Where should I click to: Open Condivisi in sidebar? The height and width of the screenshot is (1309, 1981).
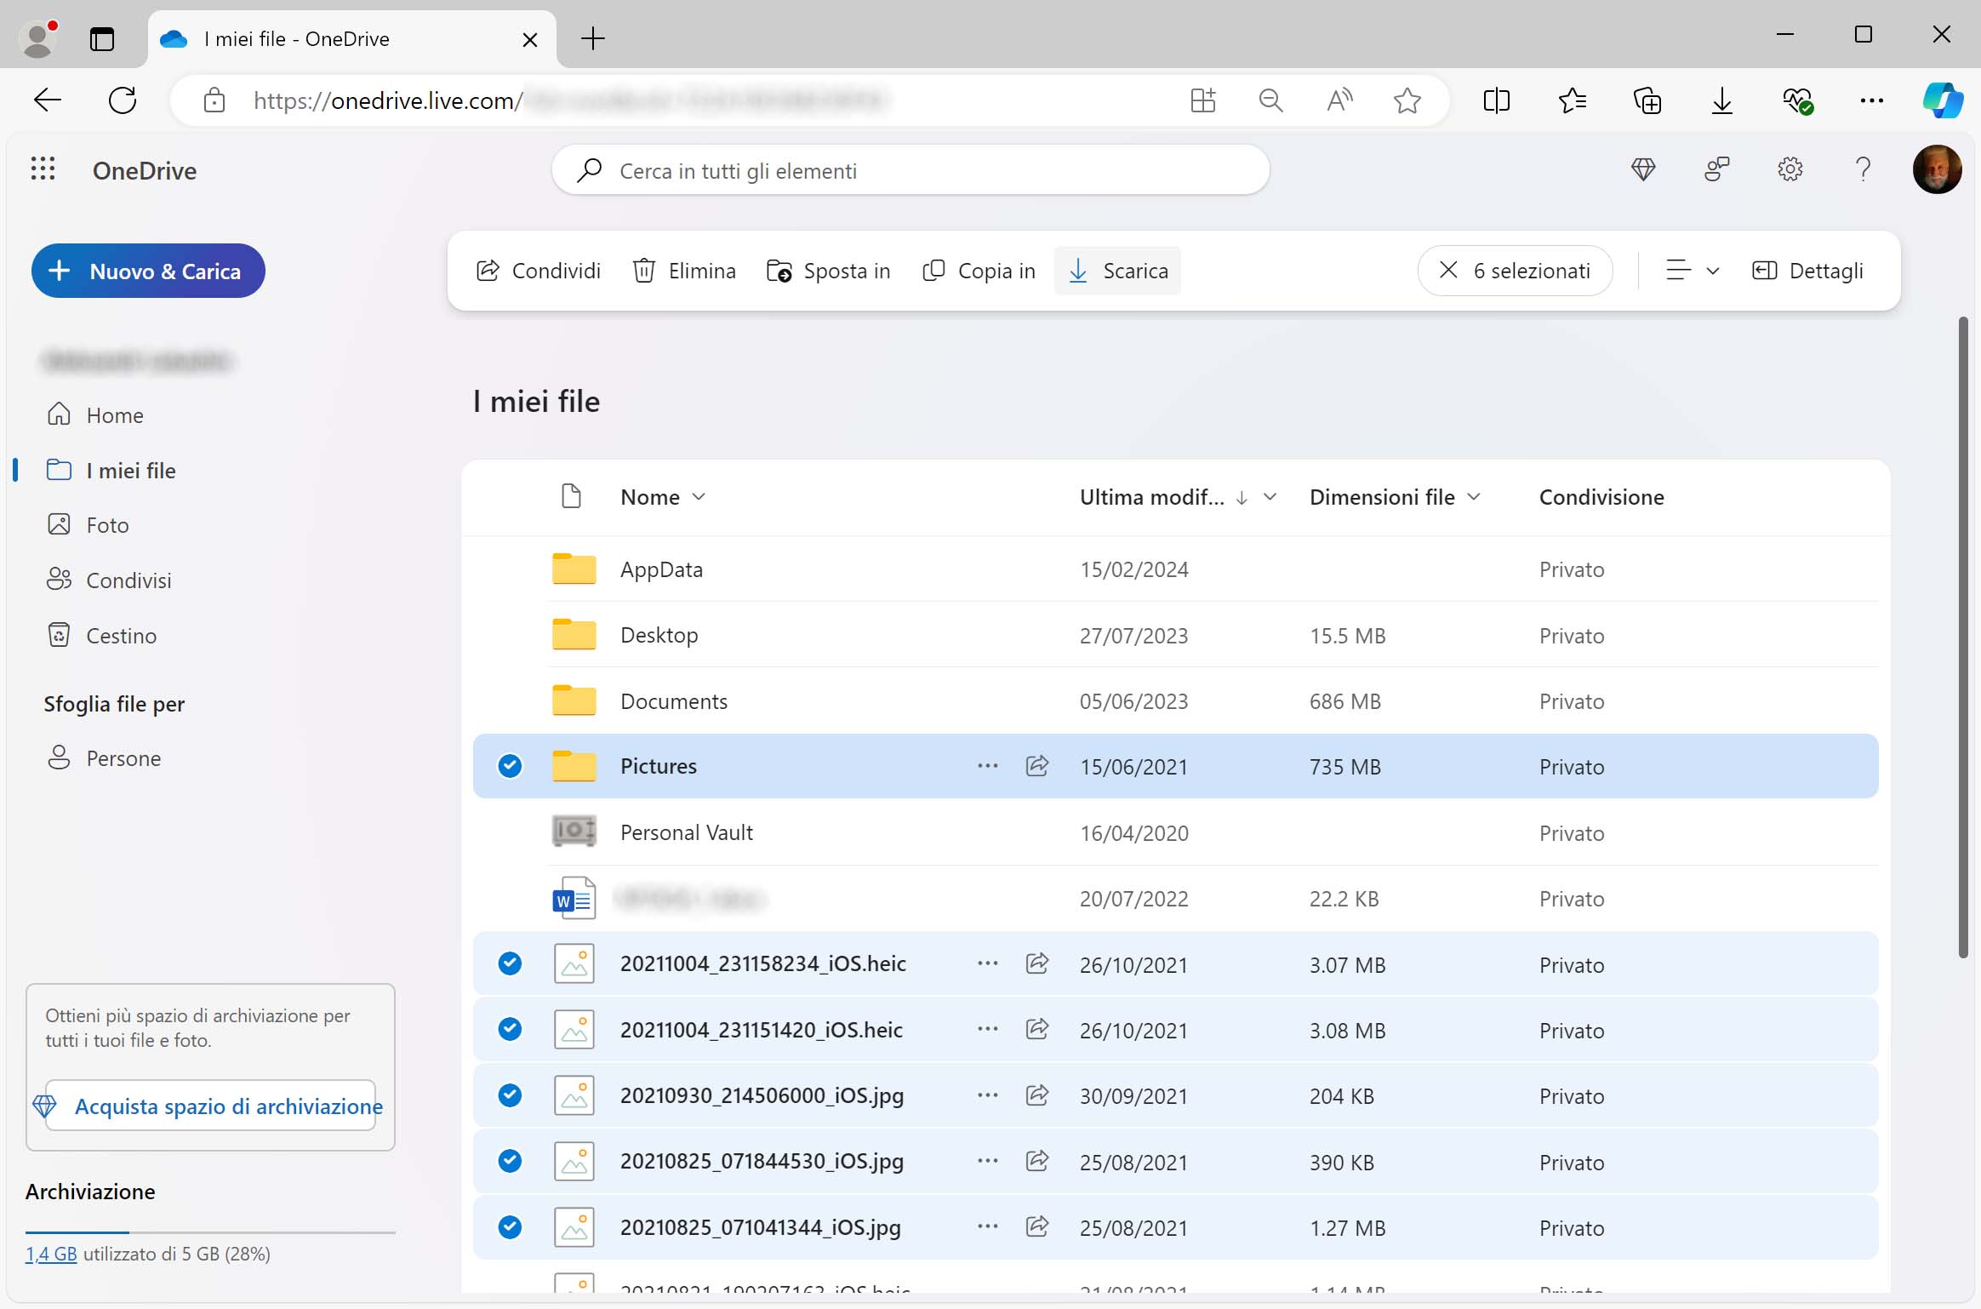tap(109, 580)
